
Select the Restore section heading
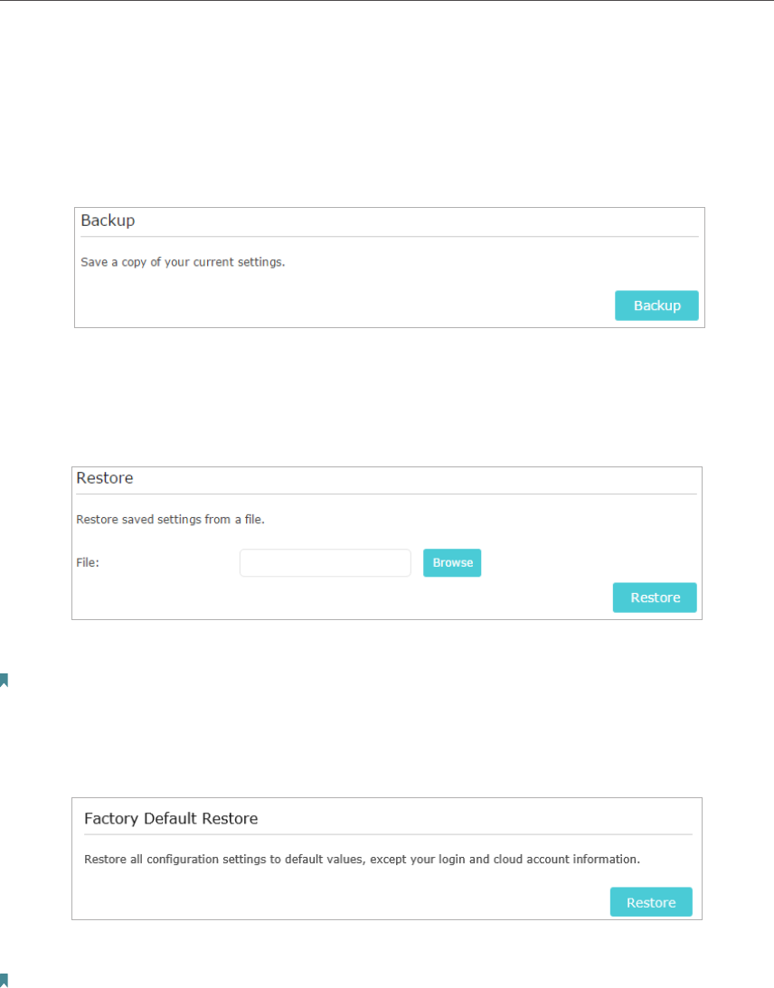[x=105, y=477]
